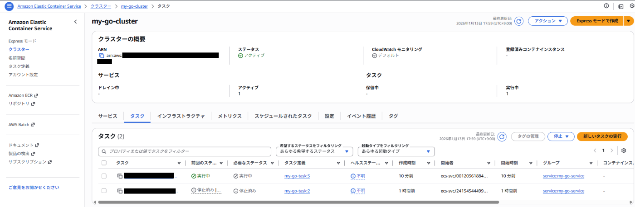Click the running tasks count 1
Image resolution: width=635 pixels, height=207 pixels.
coord(507,94)
